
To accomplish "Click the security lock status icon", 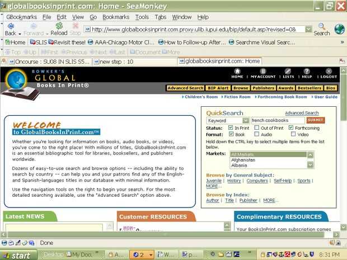I will (x=338, y=243).
